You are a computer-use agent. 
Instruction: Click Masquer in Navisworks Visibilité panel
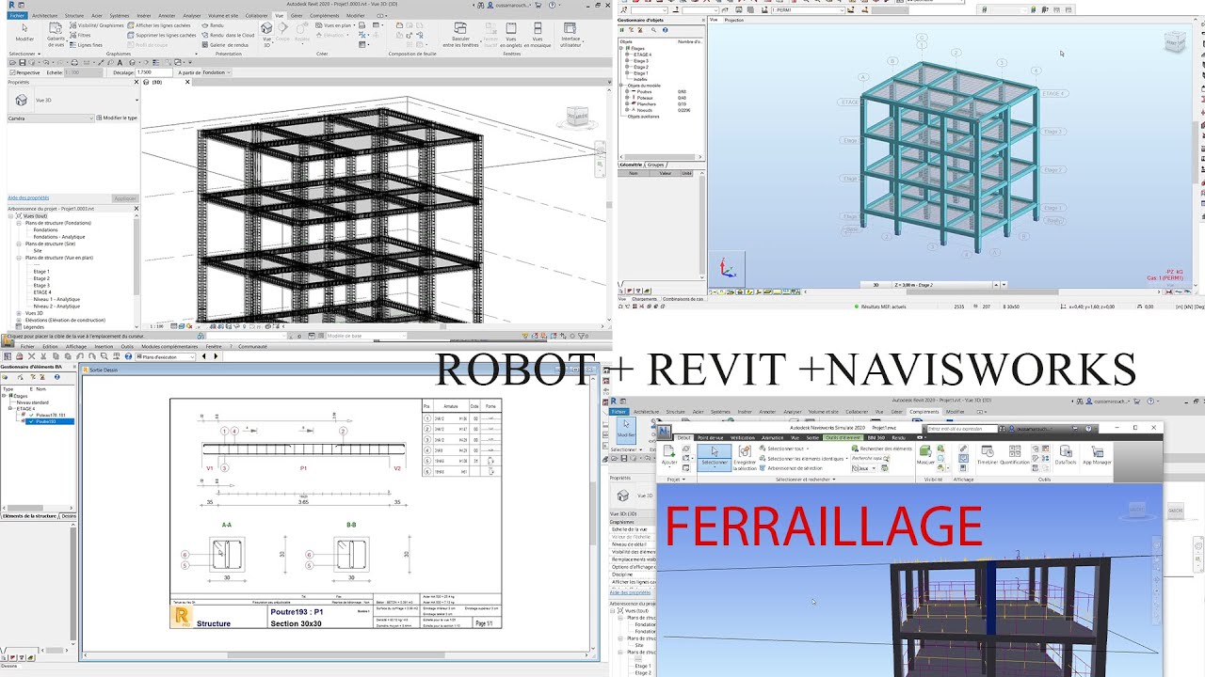[926, 456]
